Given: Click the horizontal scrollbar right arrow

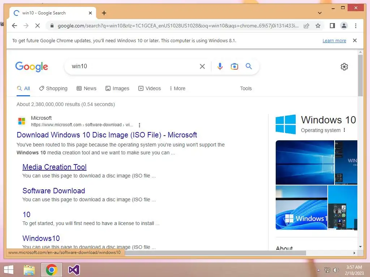Looking at the screenshot, I should (354, 253).
